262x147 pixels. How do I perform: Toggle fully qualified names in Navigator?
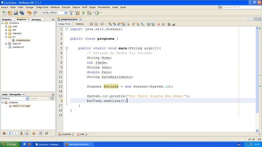coord(34,133)
